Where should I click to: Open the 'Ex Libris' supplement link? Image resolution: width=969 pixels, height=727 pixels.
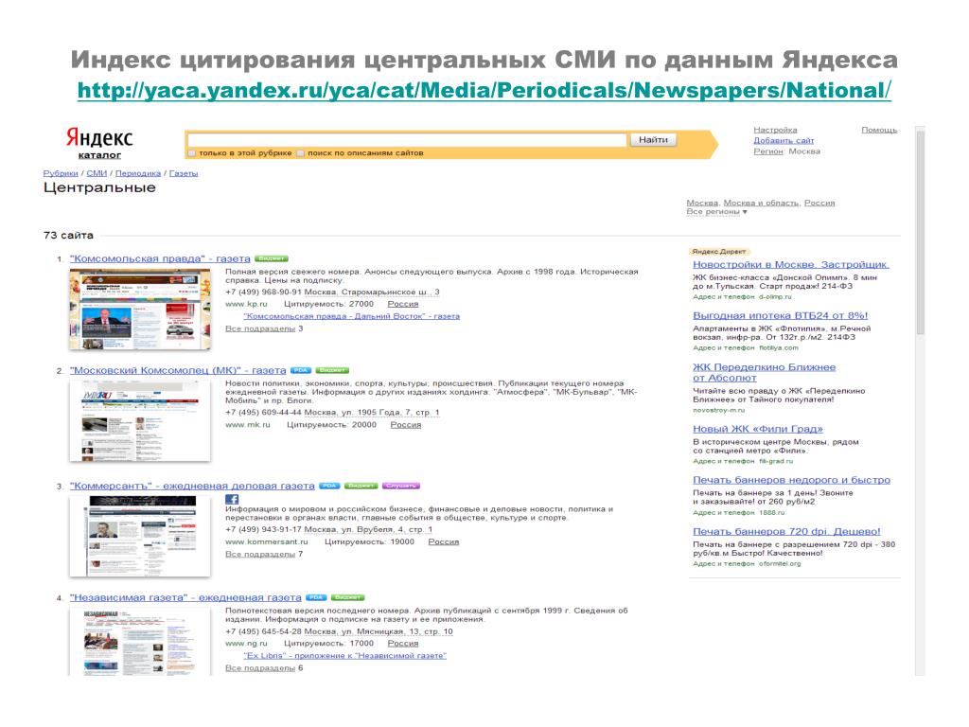pos(344,655)
